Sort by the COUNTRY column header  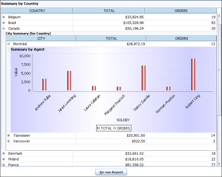click(x=37, y=11)
